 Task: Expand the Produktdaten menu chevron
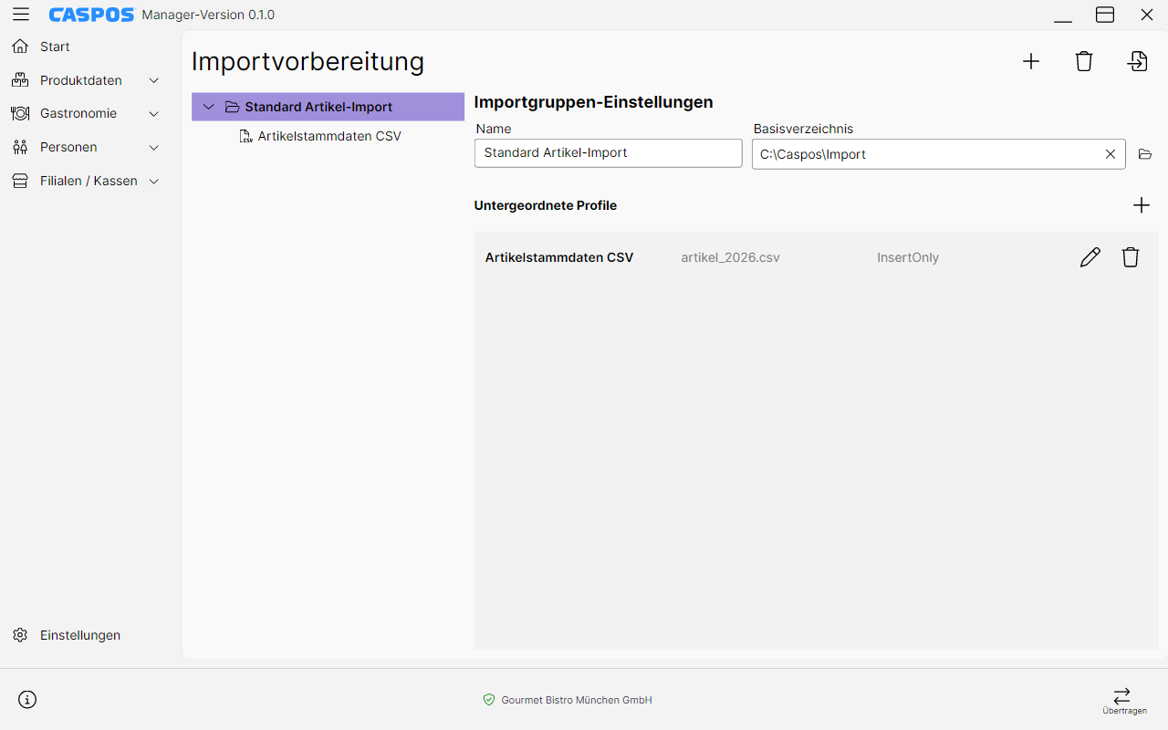point(154,80)
